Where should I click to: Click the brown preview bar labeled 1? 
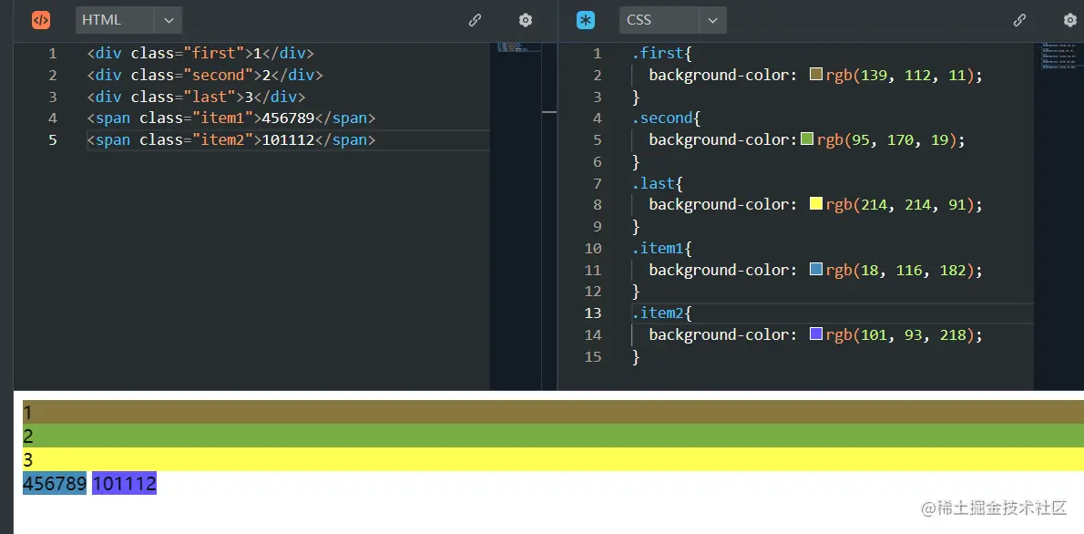[x=553, y=412]
